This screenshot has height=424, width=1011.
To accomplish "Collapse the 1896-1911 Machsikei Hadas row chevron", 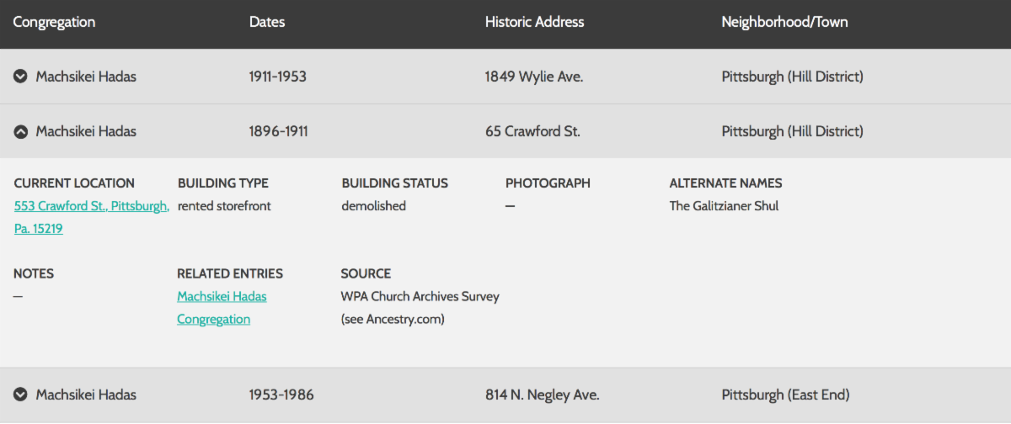I will tap(21, 131).
